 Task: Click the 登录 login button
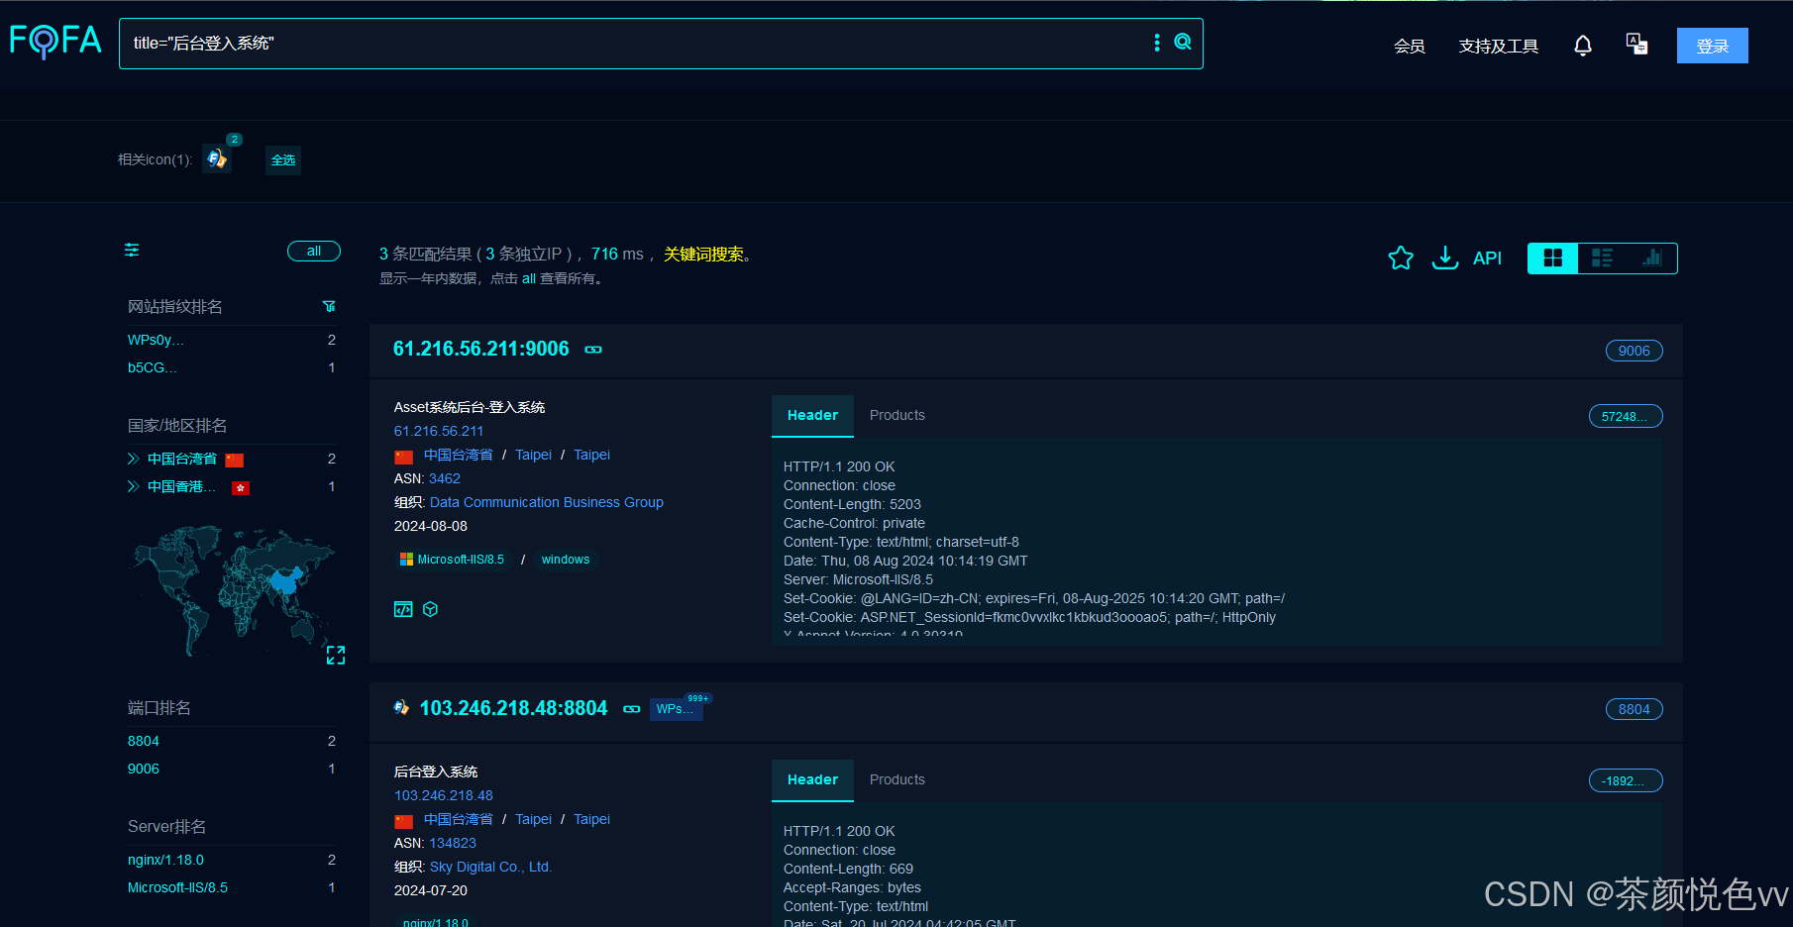[1712, 46]
